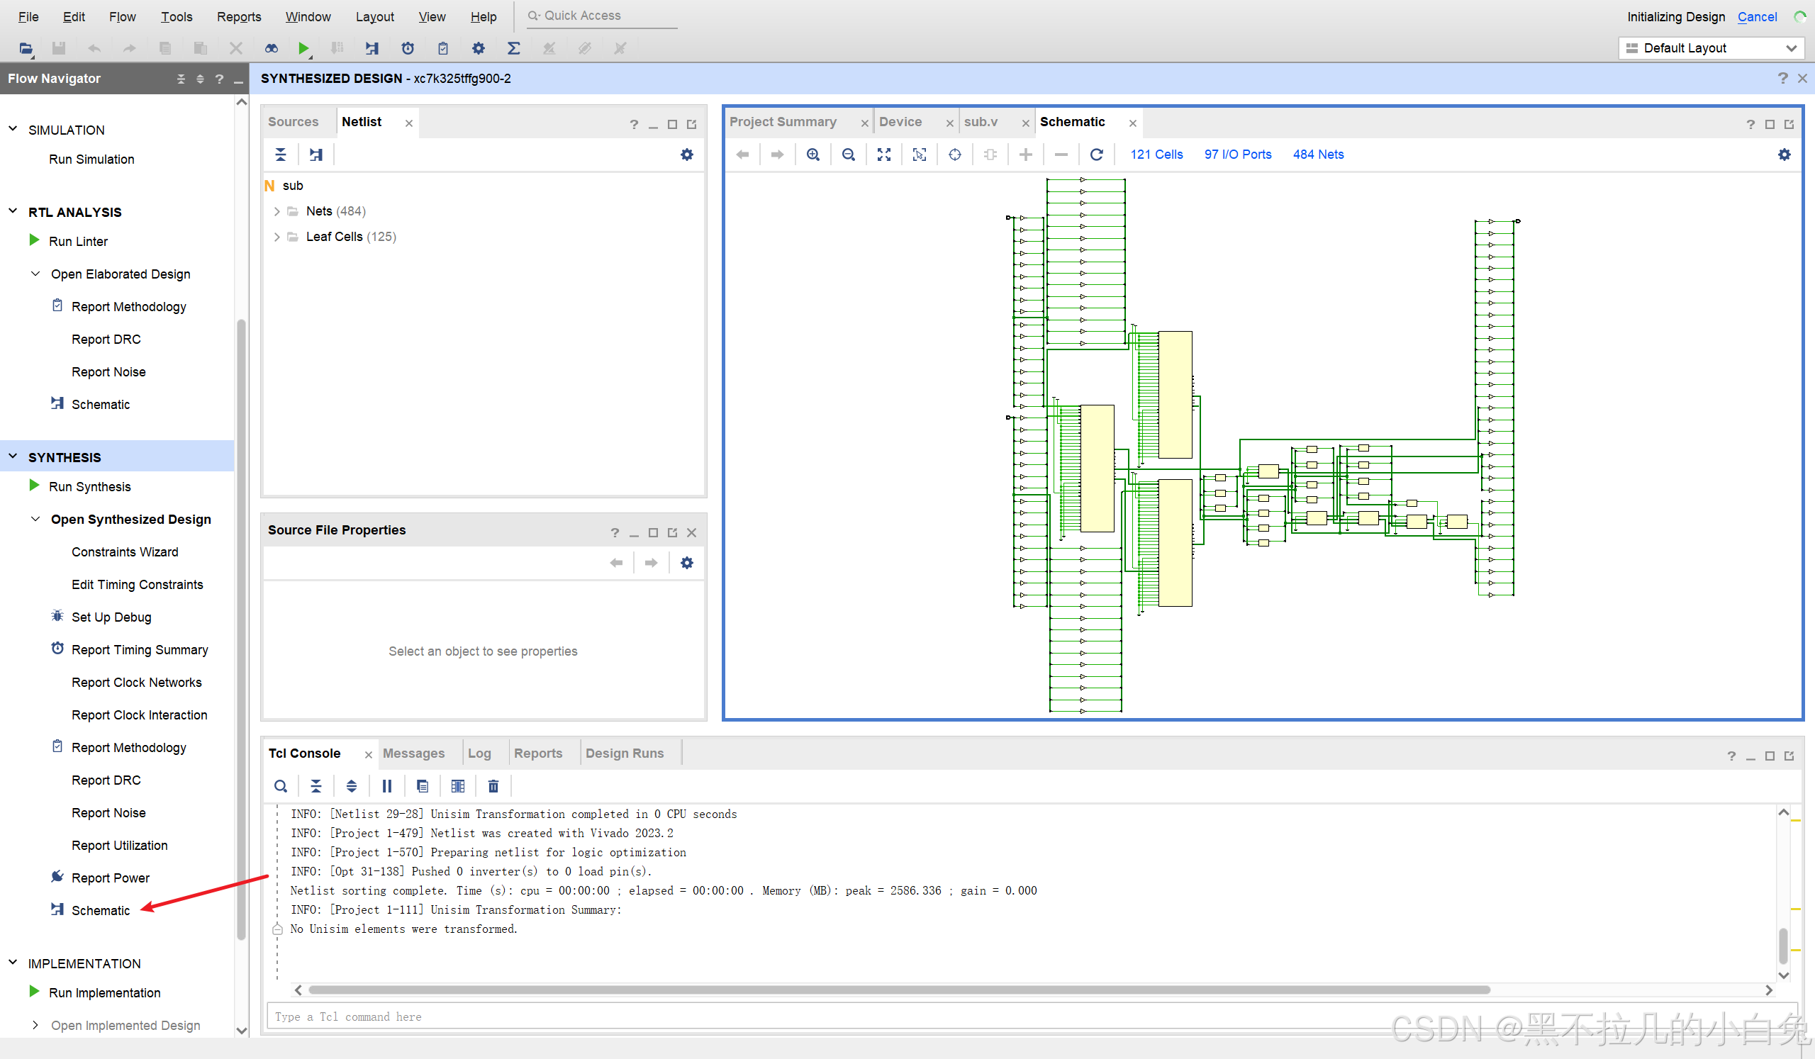Click the Cancel link for Initializing Design
Viewport: 1815px width, 1059px height.
(x=1756, y=16)
